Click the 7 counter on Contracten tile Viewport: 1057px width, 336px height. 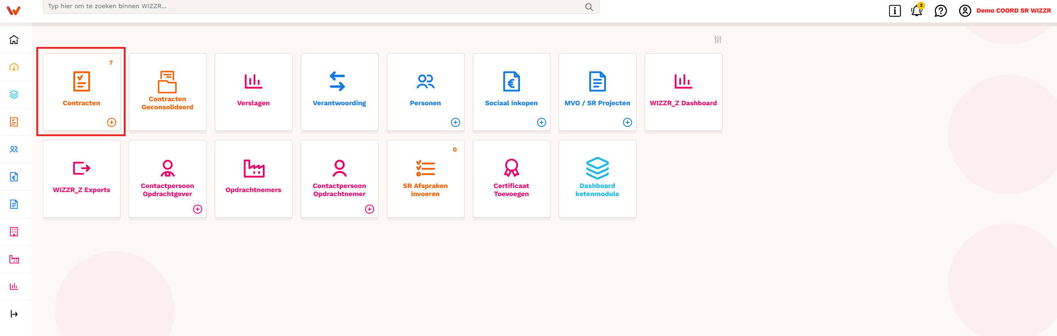pyautogui.click(x=111, y=63)
